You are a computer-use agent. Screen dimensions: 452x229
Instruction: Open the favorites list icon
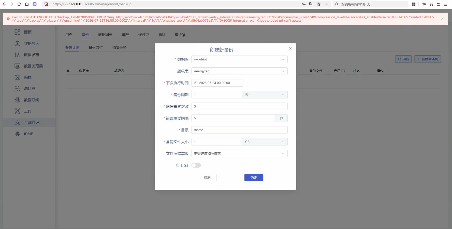pos(424,4)
